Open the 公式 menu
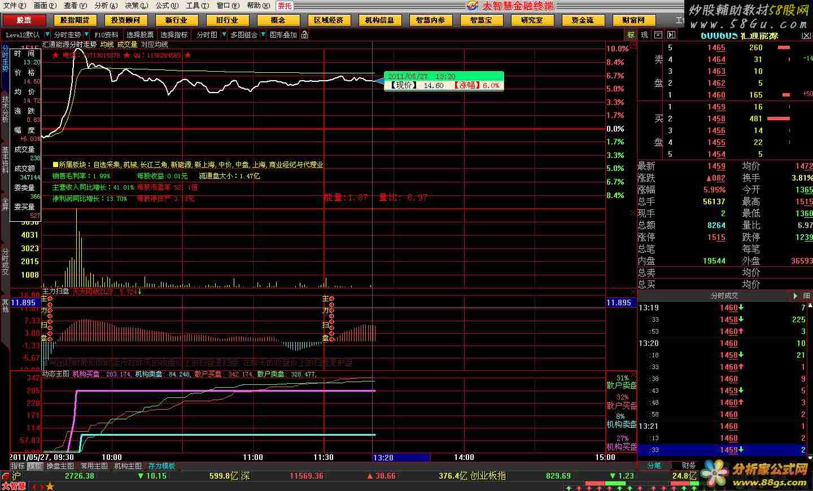The image size is (813, 491). (x=167, y=6)
